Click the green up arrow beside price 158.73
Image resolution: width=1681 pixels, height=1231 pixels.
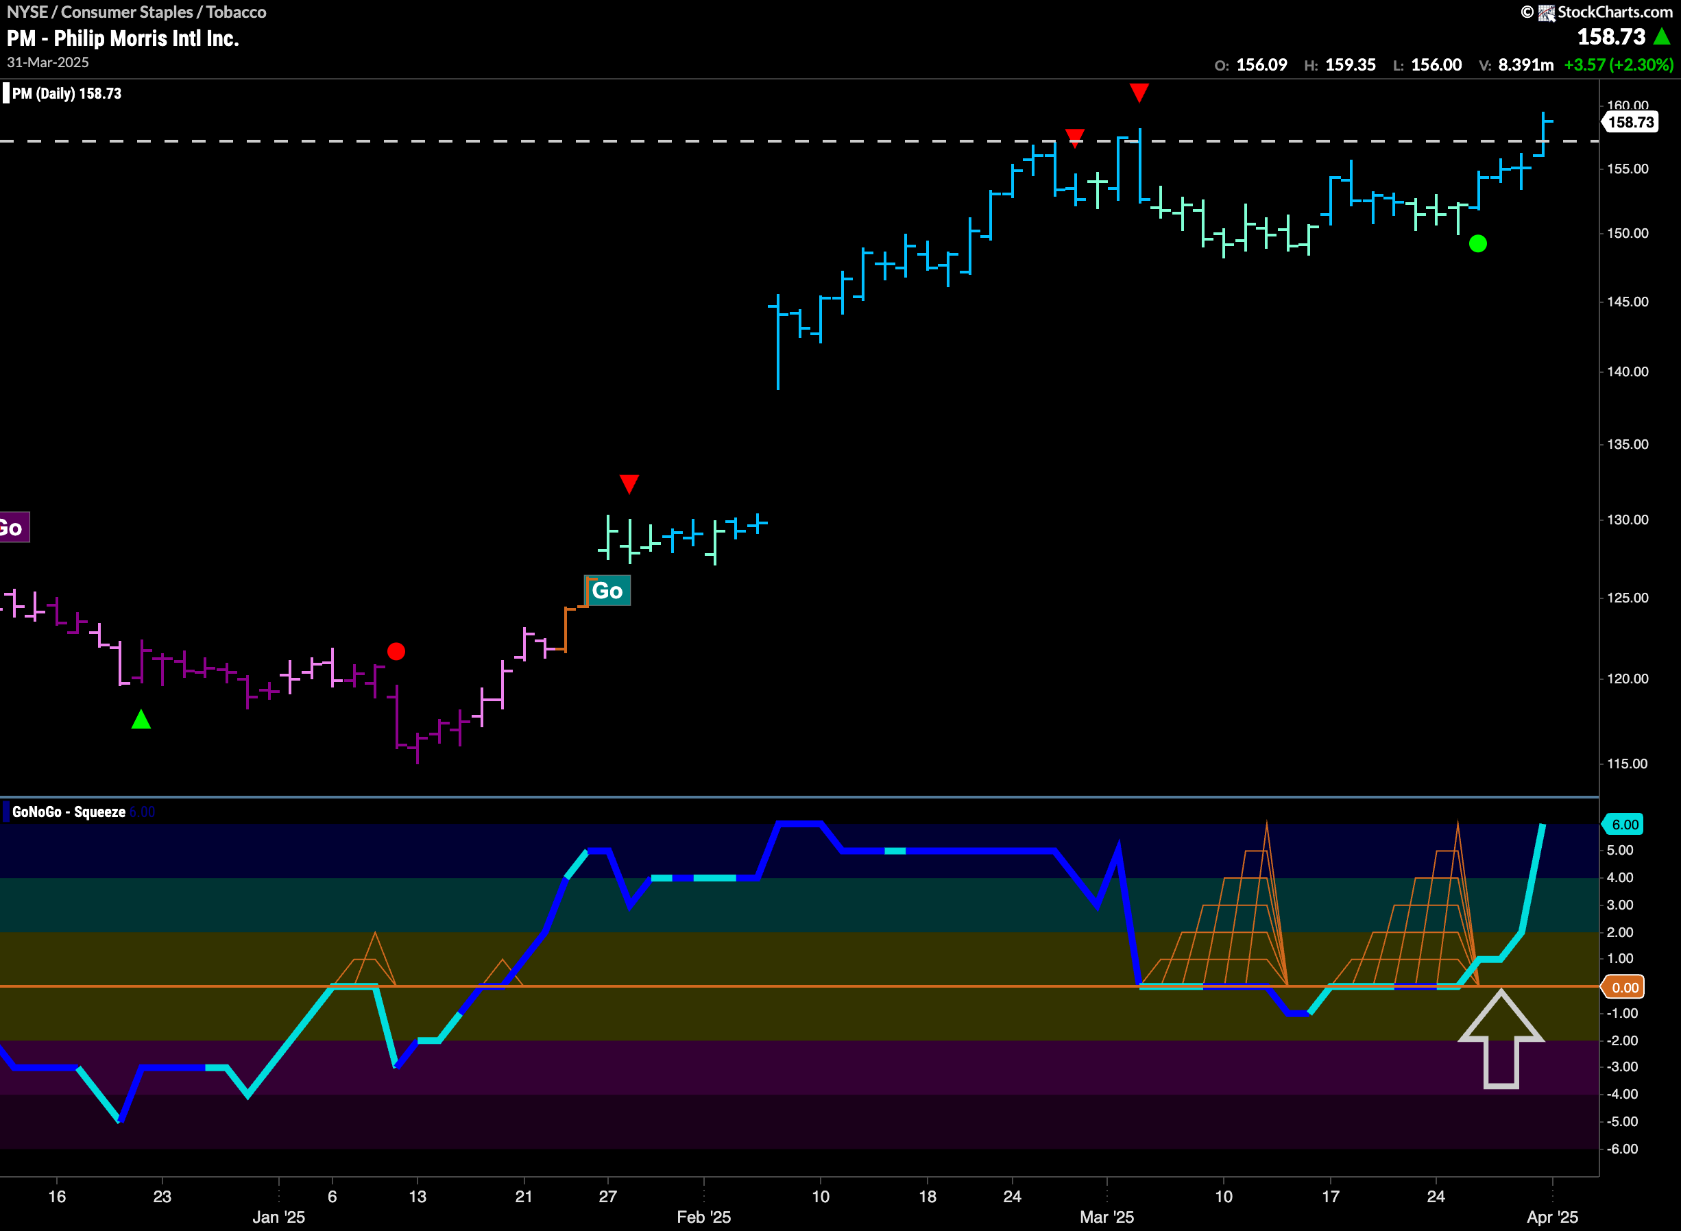click(x=1661, y=36)
